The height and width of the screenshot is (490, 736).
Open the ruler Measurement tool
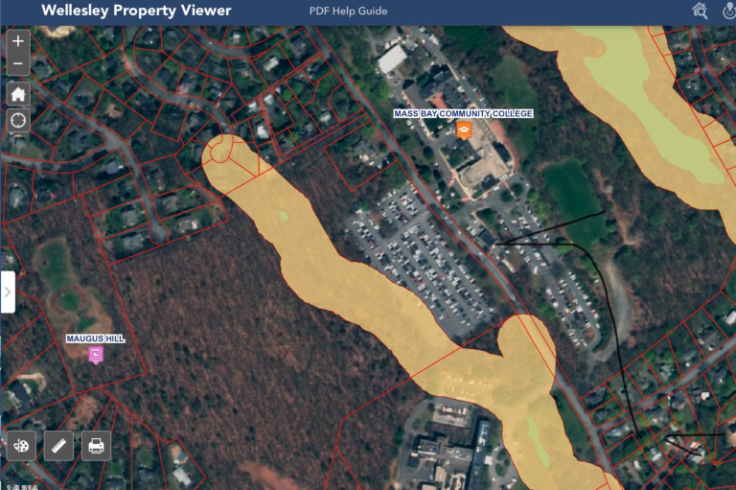coord(58,445)
